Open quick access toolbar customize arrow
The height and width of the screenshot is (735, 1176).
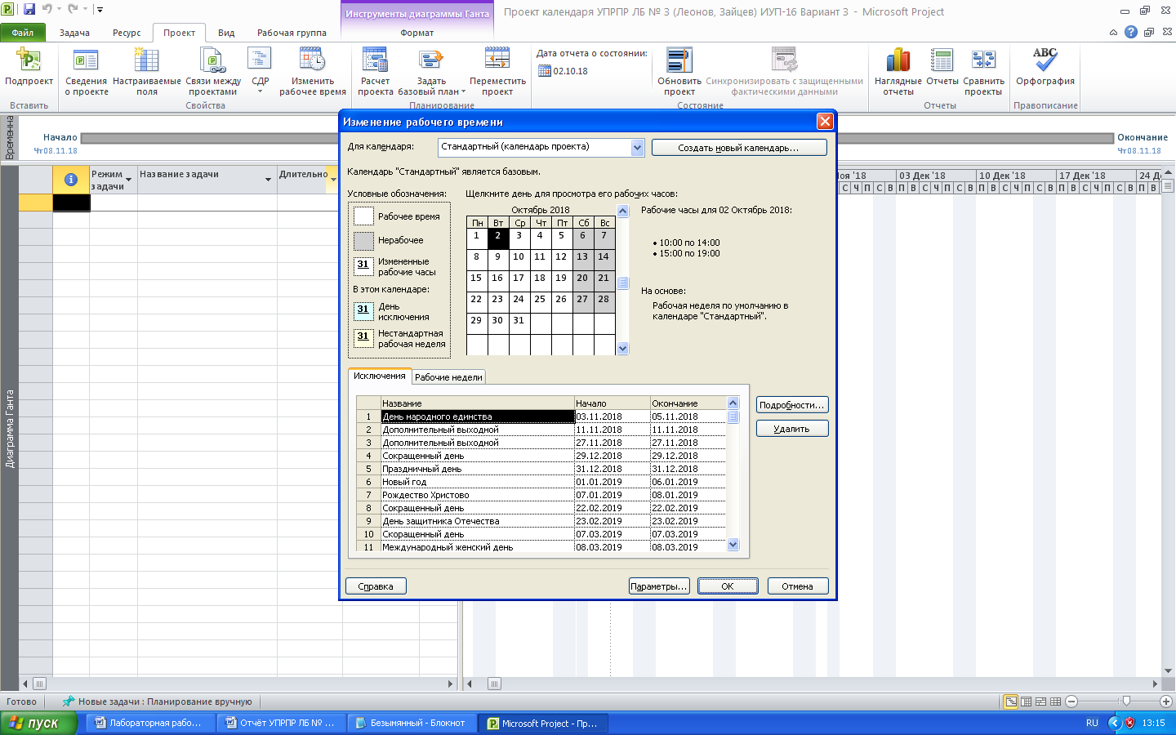point(100,10)
